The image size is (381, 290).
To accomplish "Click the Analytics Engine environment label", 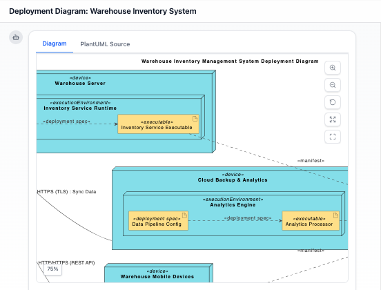I will tap(233, 205).
